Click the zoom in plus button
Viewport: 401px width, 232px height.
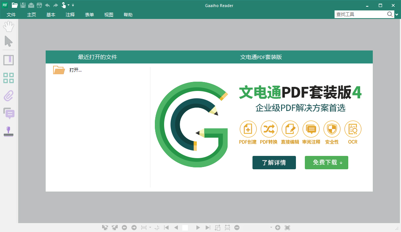click(x=278, y=228)
